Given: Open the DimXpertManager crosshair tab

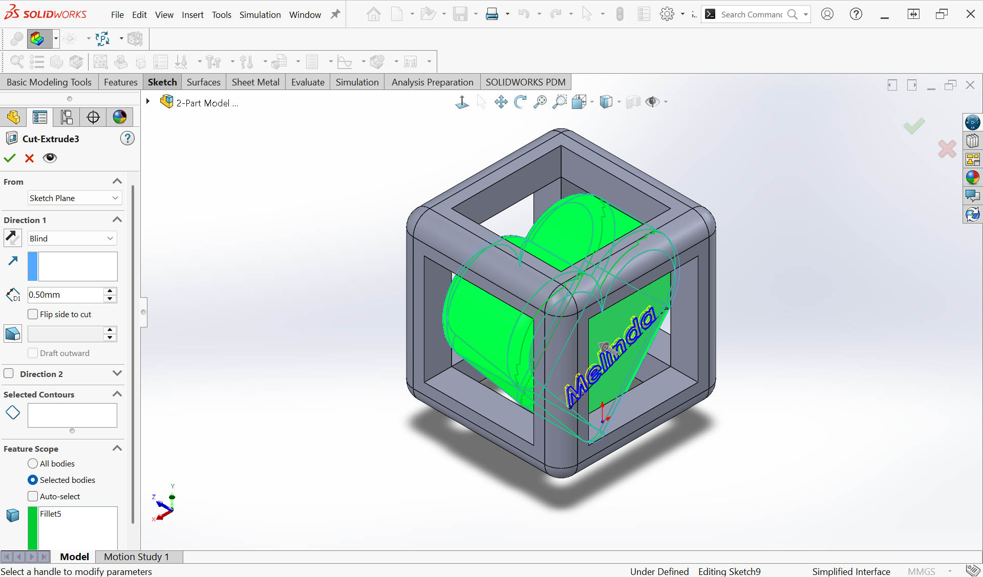Looking at the screenshot, I should coord(93,117).
